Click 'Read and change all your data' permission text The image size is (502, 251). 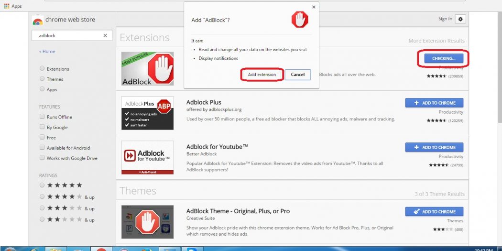[253, 50]
